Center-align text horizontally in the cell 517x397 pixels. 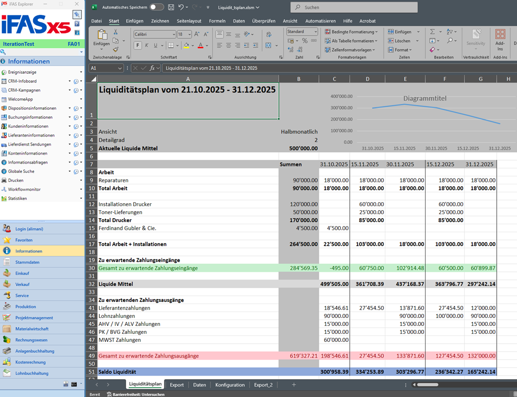pos(228,45)
